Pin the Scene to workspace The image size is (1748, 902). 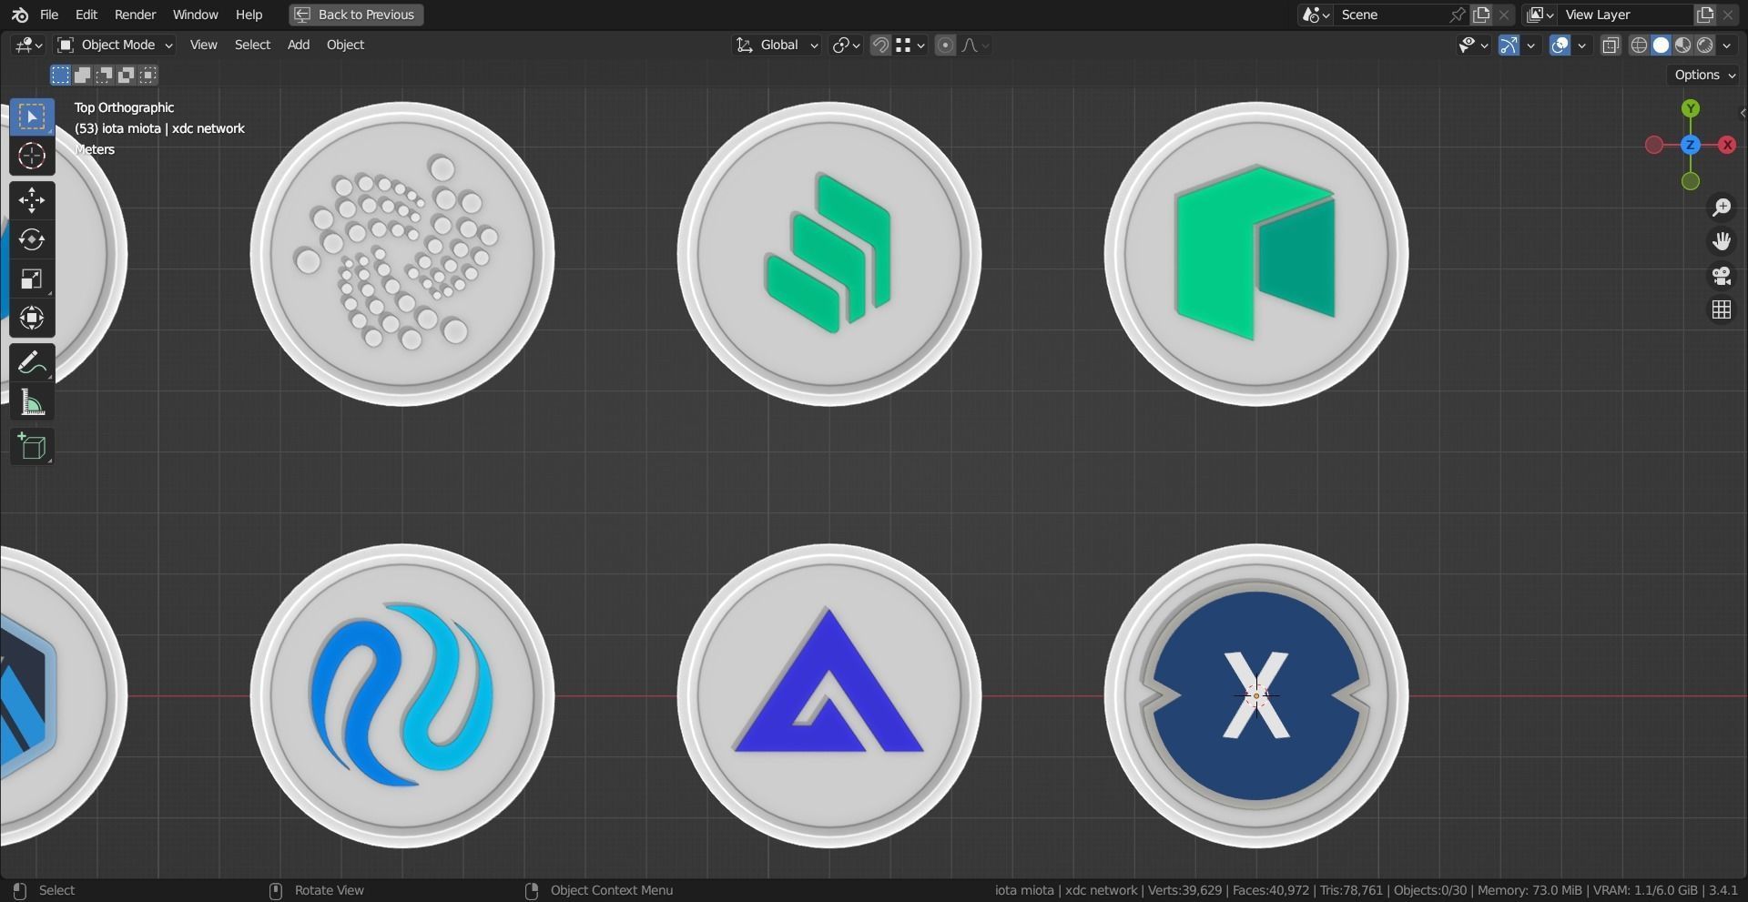tap(1457, 15)
